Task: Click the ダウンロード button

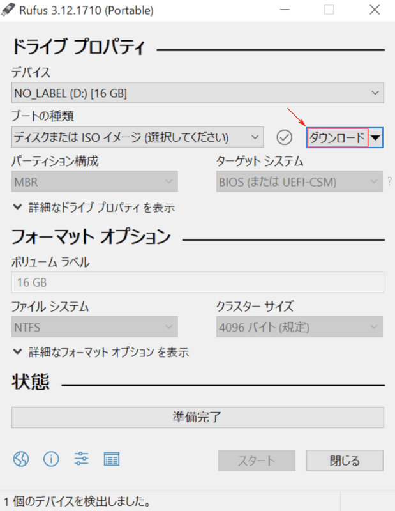Action: click(x=338, y=137)
